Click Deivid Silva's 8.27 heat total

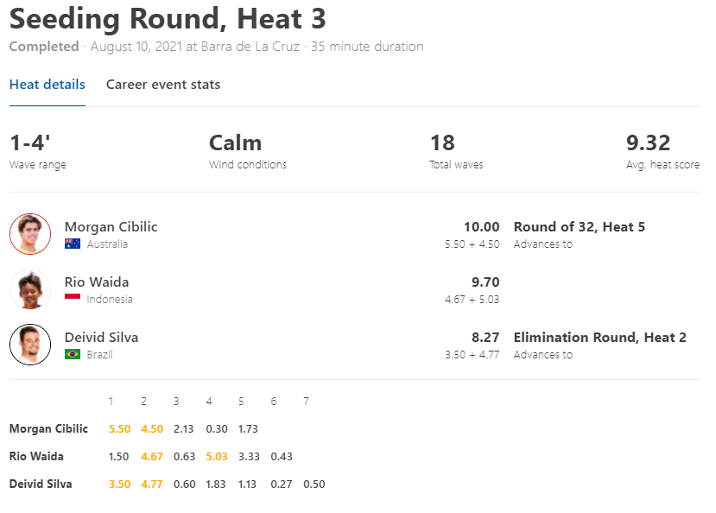485,338
